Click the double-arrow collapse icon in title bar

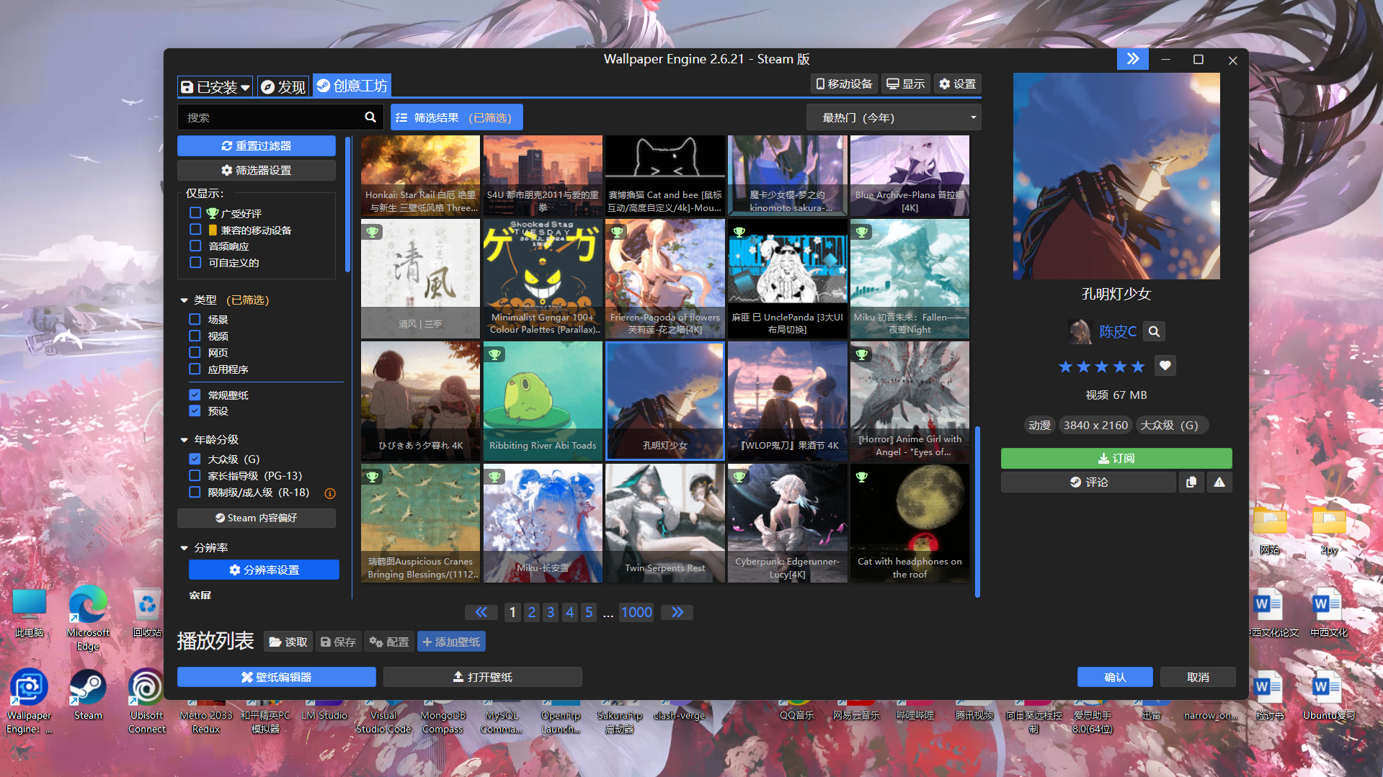click(1132, 59)
